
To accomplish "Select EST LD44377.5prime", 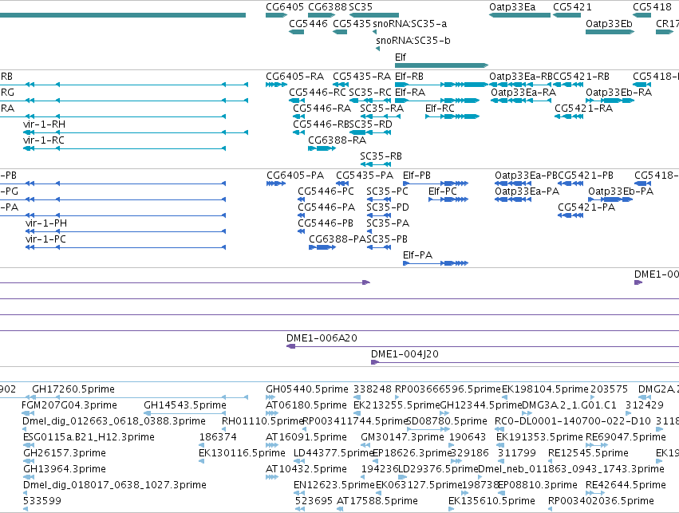I will pyautogui.click(x=334, y=453).
